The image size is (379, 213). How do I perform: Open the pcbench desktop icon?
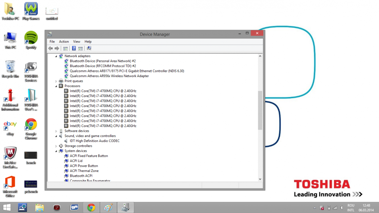click(31, 187)
